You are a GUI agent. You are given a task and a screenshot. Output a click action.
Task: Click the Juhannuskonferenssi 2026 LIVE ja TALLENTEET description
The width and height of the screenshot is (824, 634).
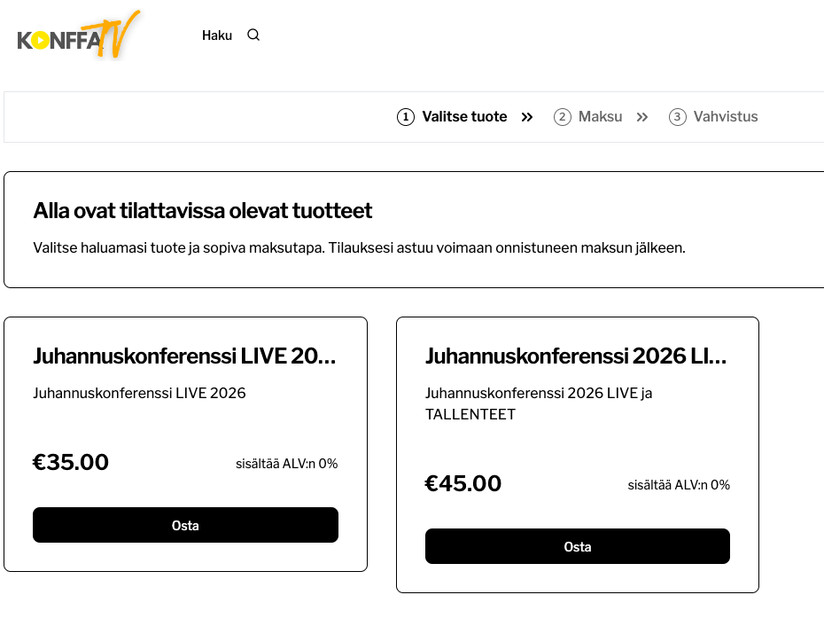[x=539, y=403]
